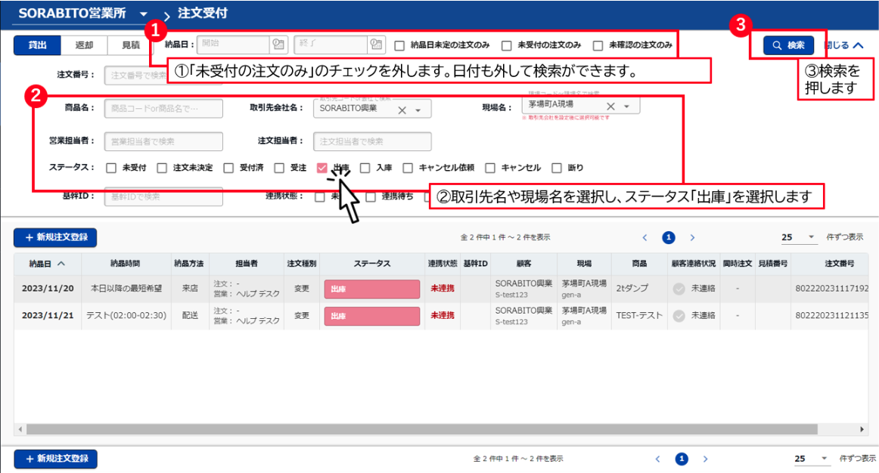Open the 取引先会社名 dropdown arrow
This screenshot has height=473, width=879.
(x=418, y=110)
